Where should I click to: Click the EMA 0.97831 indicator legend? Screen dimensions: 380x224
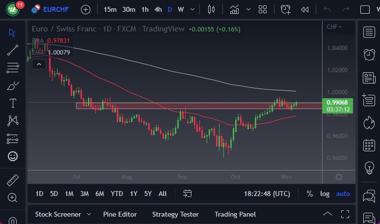pyautogui.click(x=51, y=40)
